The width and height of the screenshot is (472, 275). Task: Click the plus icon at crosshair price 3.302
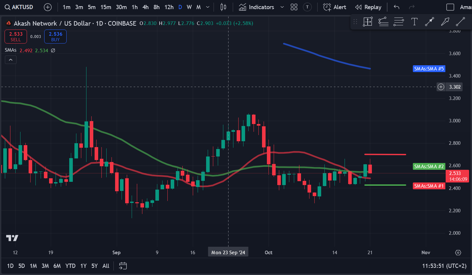click(441, 87)
